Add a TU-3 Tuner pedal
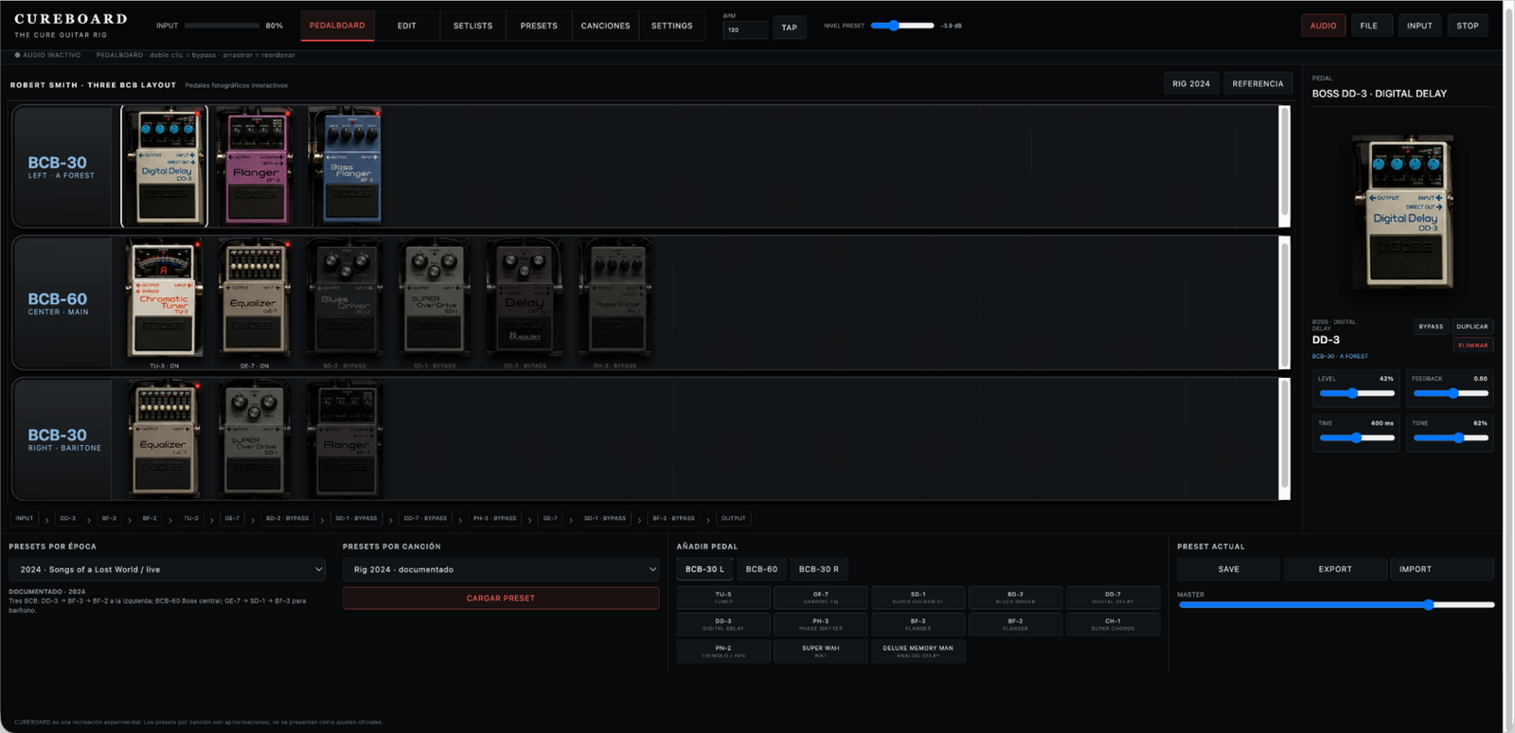The width and height of the screenshot is (1515, 733). [x=723, y=598]
